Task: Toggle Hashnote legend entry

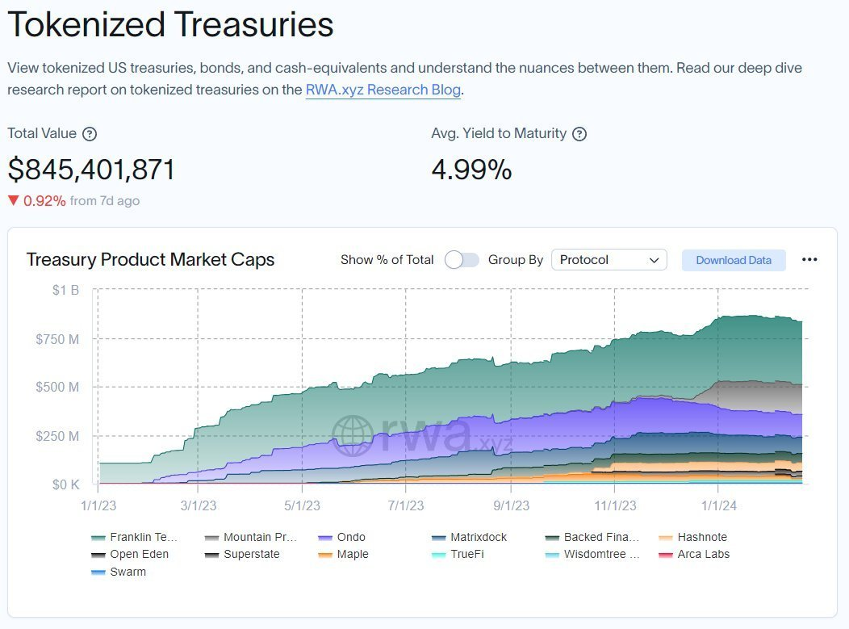Action: point(693,537)
